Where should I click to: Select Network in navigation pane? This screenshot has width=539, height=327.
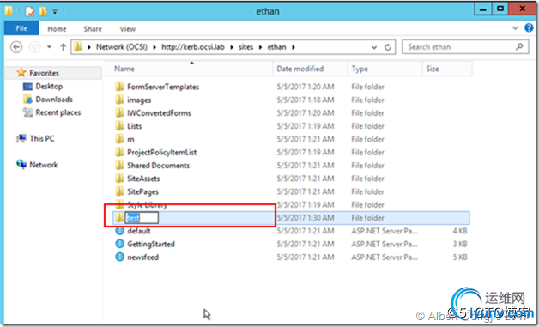(x=44, y=165)
